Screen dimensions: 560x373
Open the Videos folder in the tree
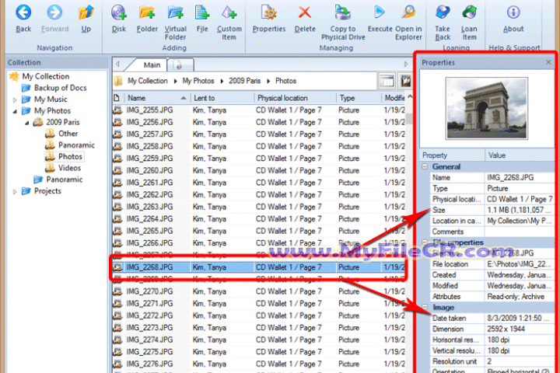point(69,168)
